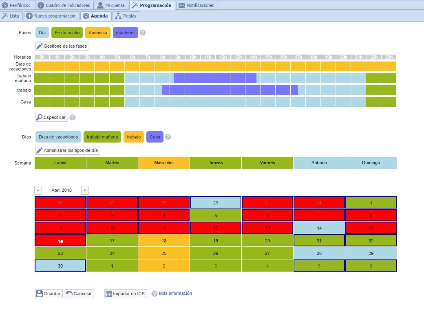Image resolution: width=424 pixels, height=325 pixels.
Task: Click the 22h slot in trabajo mañana row
Action: coord(373,78)
